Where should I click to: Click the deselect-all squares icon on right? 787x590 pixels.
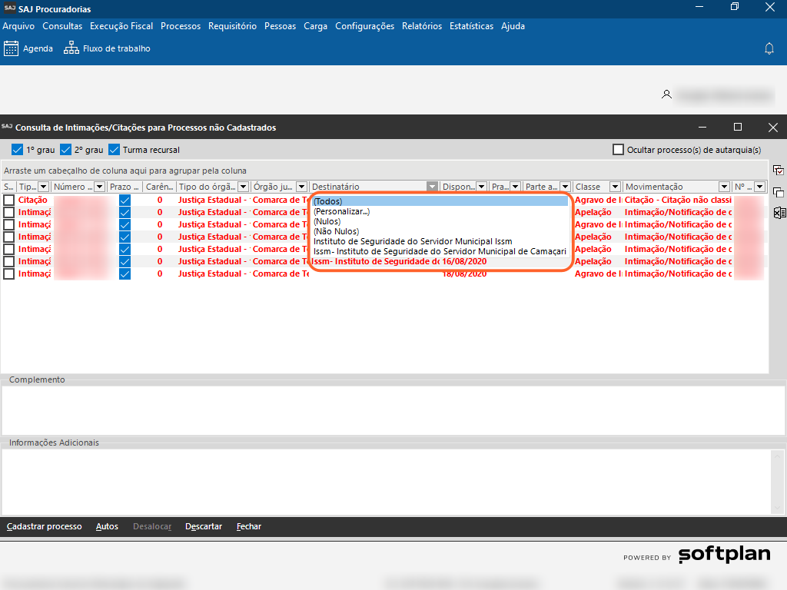pyautogui.click(x=778, y=192)
